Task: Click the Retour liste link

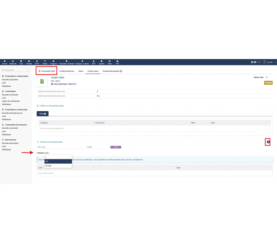Action: pos(258,77)
